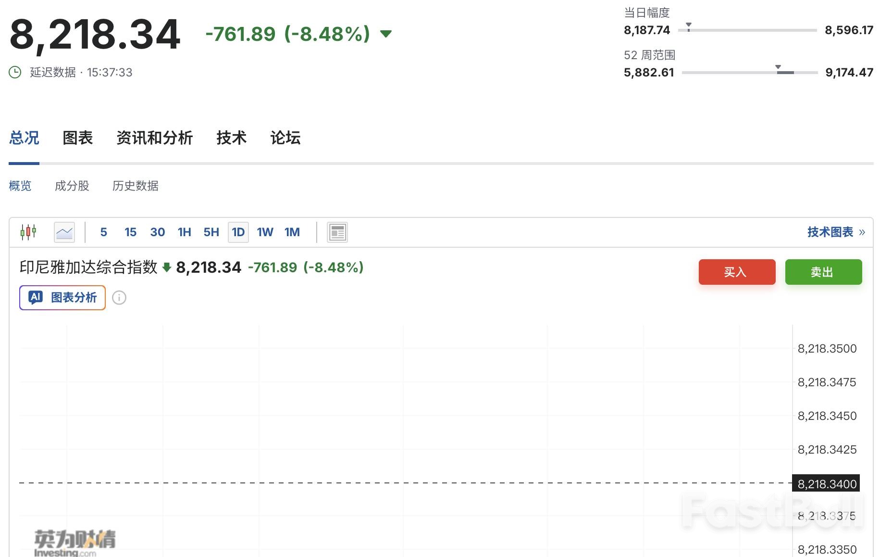Image resolution: width=892 pixels, height=557 pixels.
Task: Click the news overlay icon in chart toolbar
Action: (x=337, y=232)
